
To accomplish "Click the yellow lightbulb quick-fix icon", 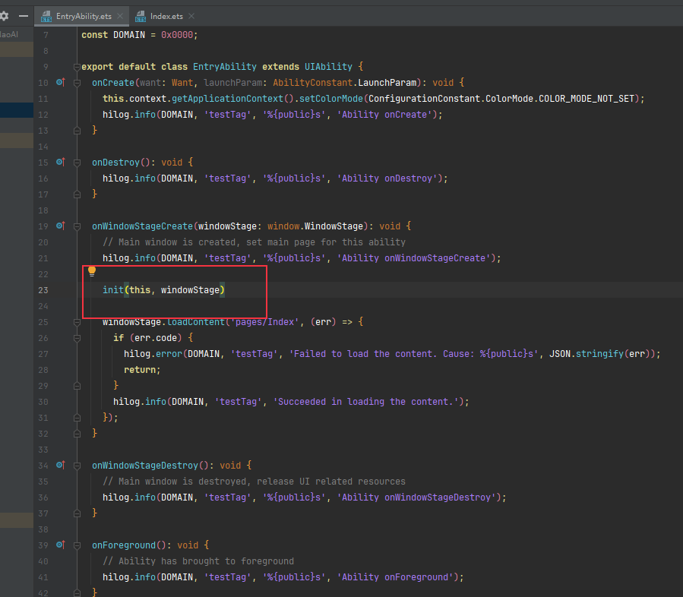I will pos(92,271).
